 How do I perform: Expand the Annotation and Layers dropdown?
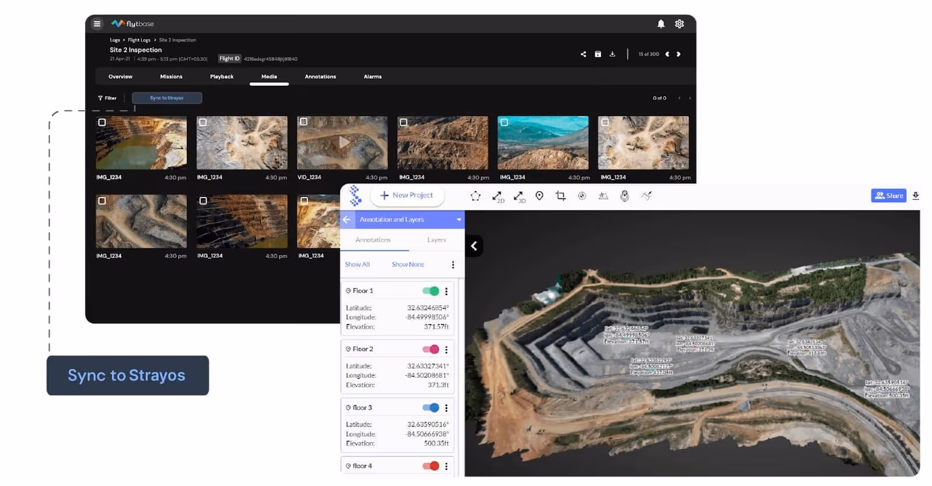click(459, 220)
